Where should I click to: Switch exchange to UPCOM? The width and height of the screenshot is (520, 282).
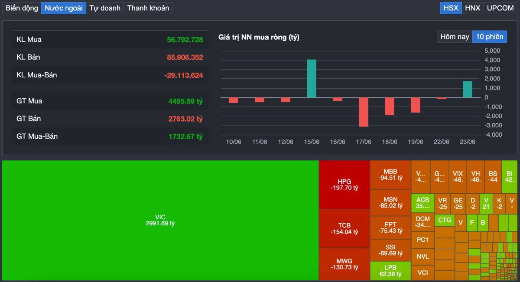(500, 8)
